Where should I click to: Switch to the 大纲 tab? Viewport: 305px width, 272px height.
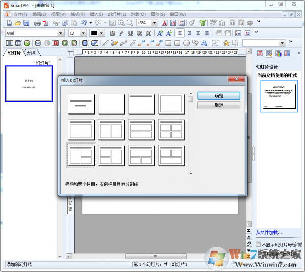[x=32, y=53]
